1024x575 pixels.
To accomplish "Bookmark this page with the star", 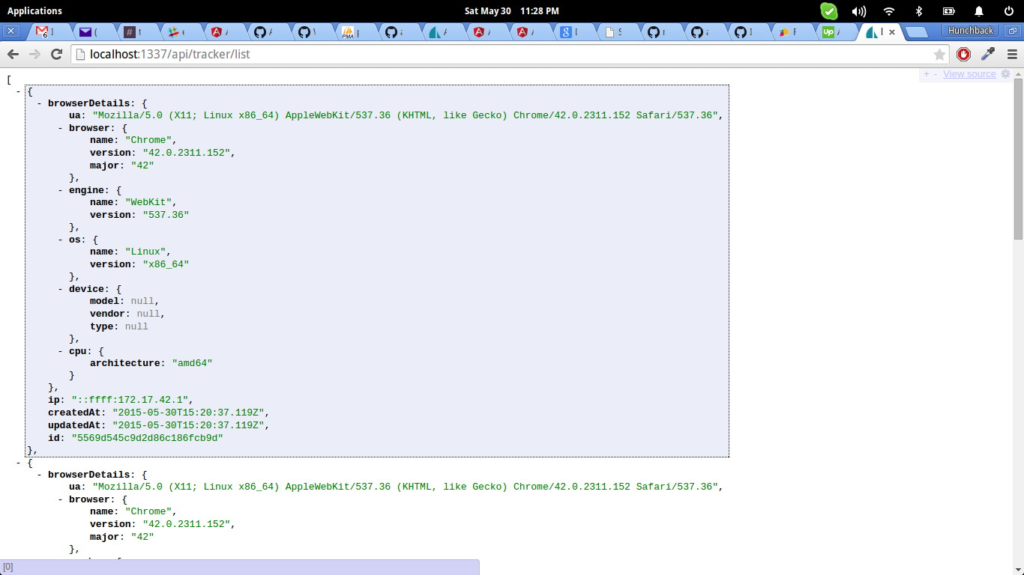I will coord(939,54).
